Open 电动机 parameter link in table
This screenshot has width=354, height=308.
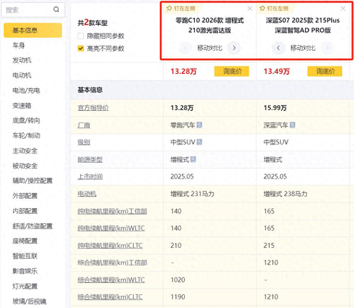click(87, 194)
